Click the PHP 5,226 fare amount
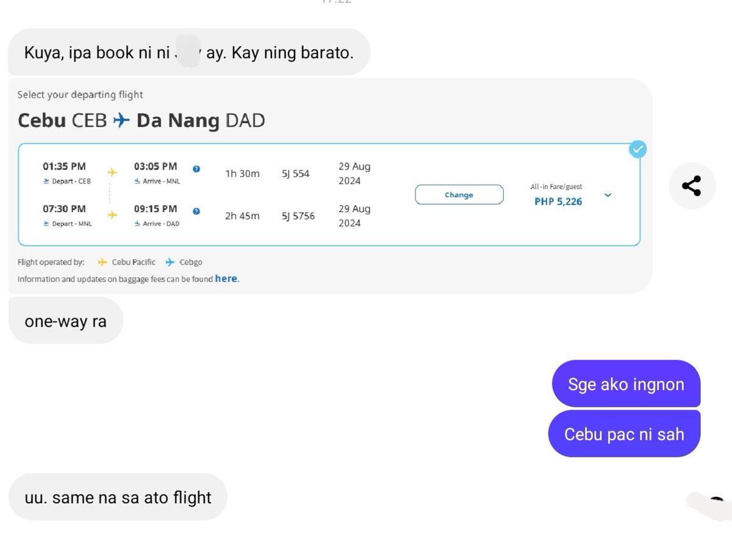The image size is (732, 539). point(558,201)
